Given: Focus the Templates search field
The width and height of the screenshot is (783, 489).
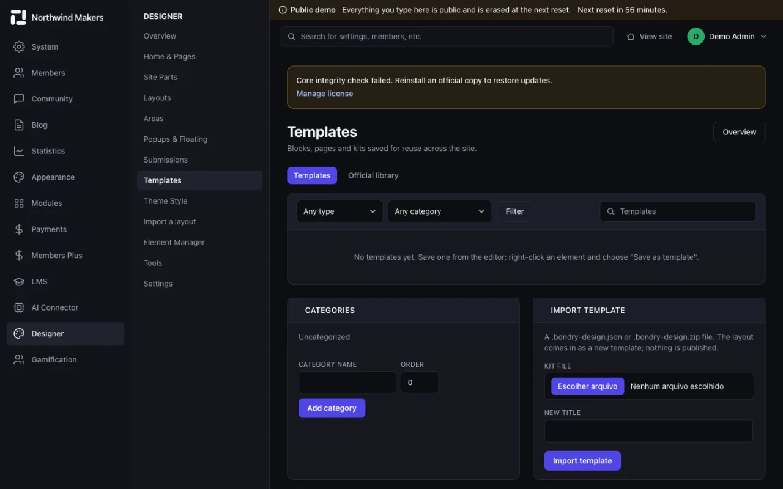Looking at the screenshot, I should click(678, 211).
